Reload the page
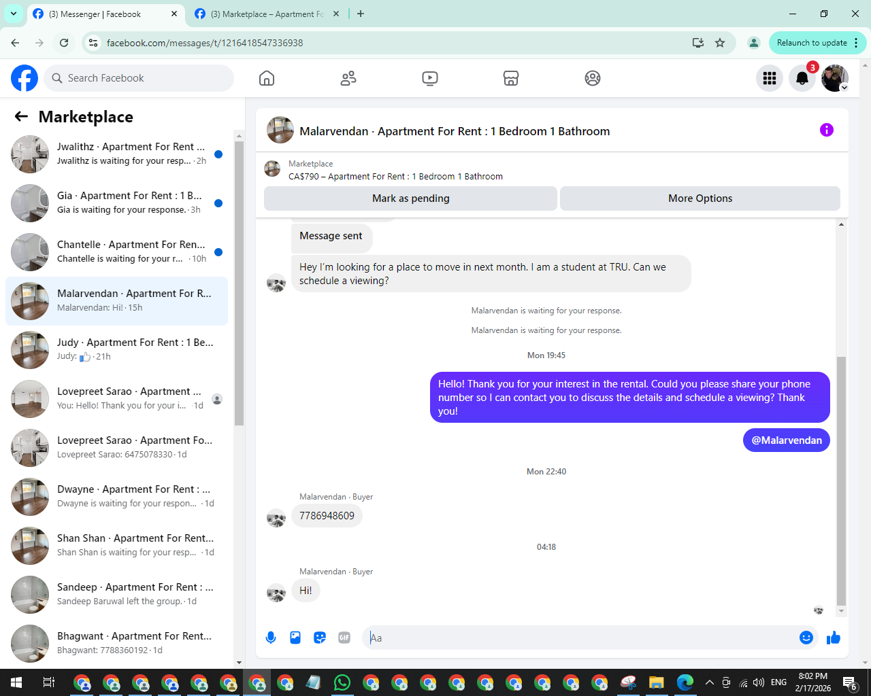 click(64, 43)
